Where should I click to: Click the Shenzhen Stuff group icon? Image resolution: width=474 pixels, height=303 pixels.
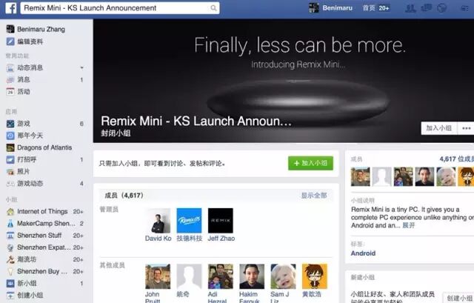point(10,236)
